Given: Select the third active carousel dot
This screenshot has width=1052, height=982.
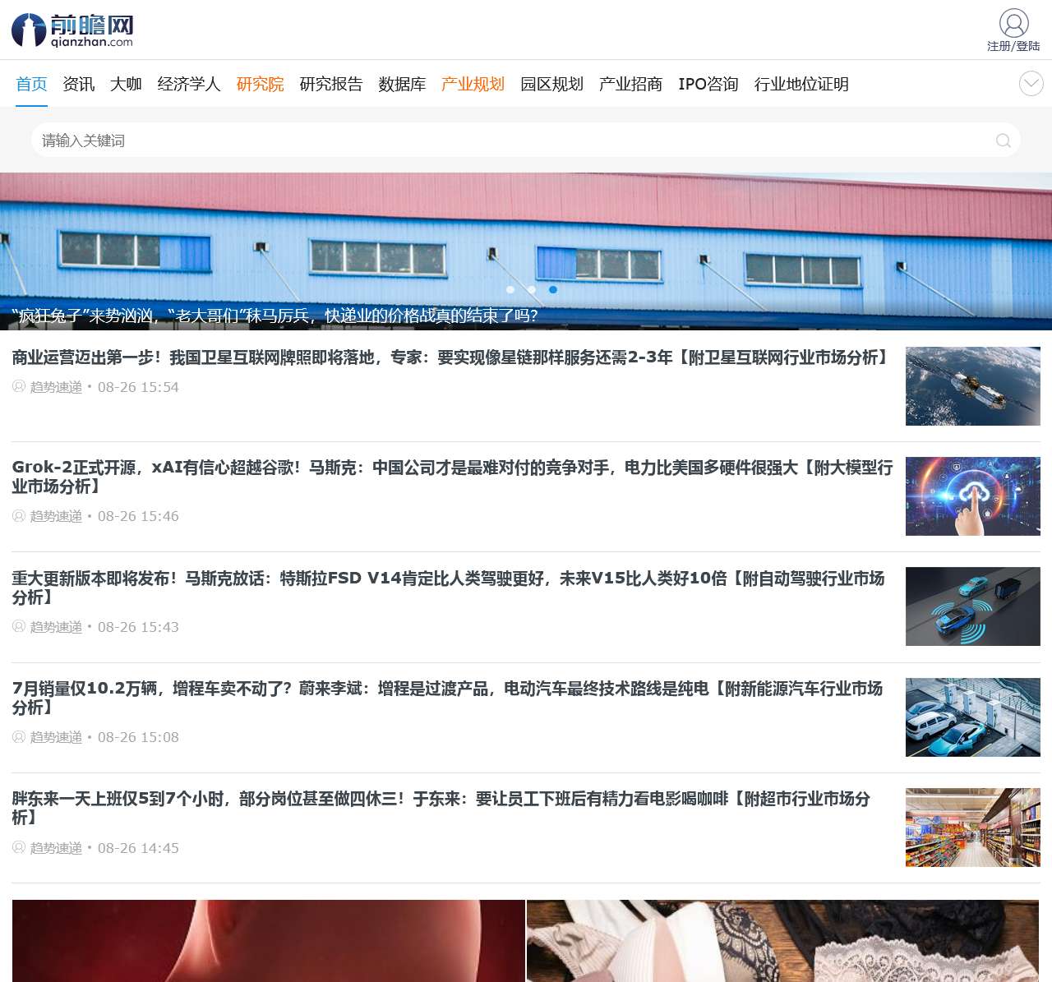Looking at the screenshot, I should click(x=553, y=289).
